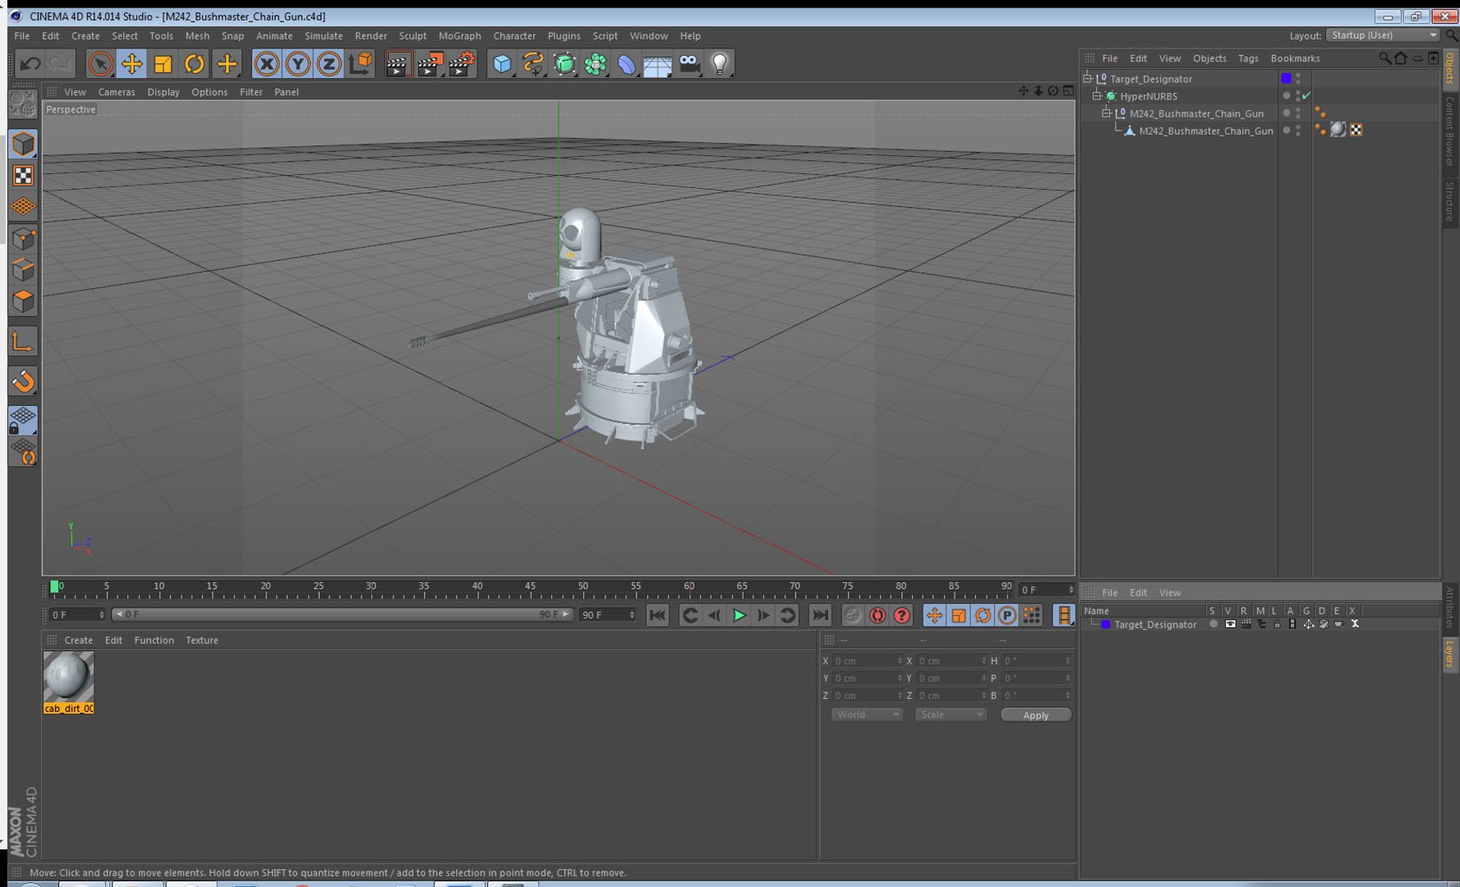
Task: Add a Light object from toolbar
Action: [720, 64]
